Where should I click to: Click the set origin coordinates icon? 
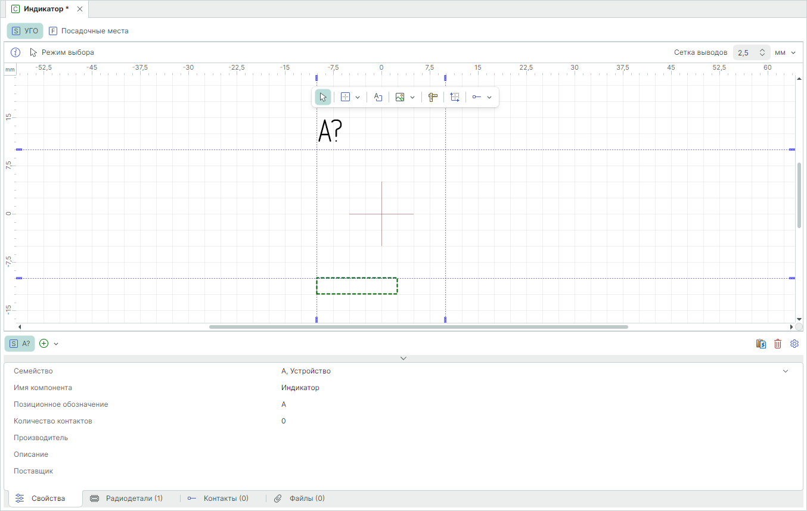click(455, 98)
